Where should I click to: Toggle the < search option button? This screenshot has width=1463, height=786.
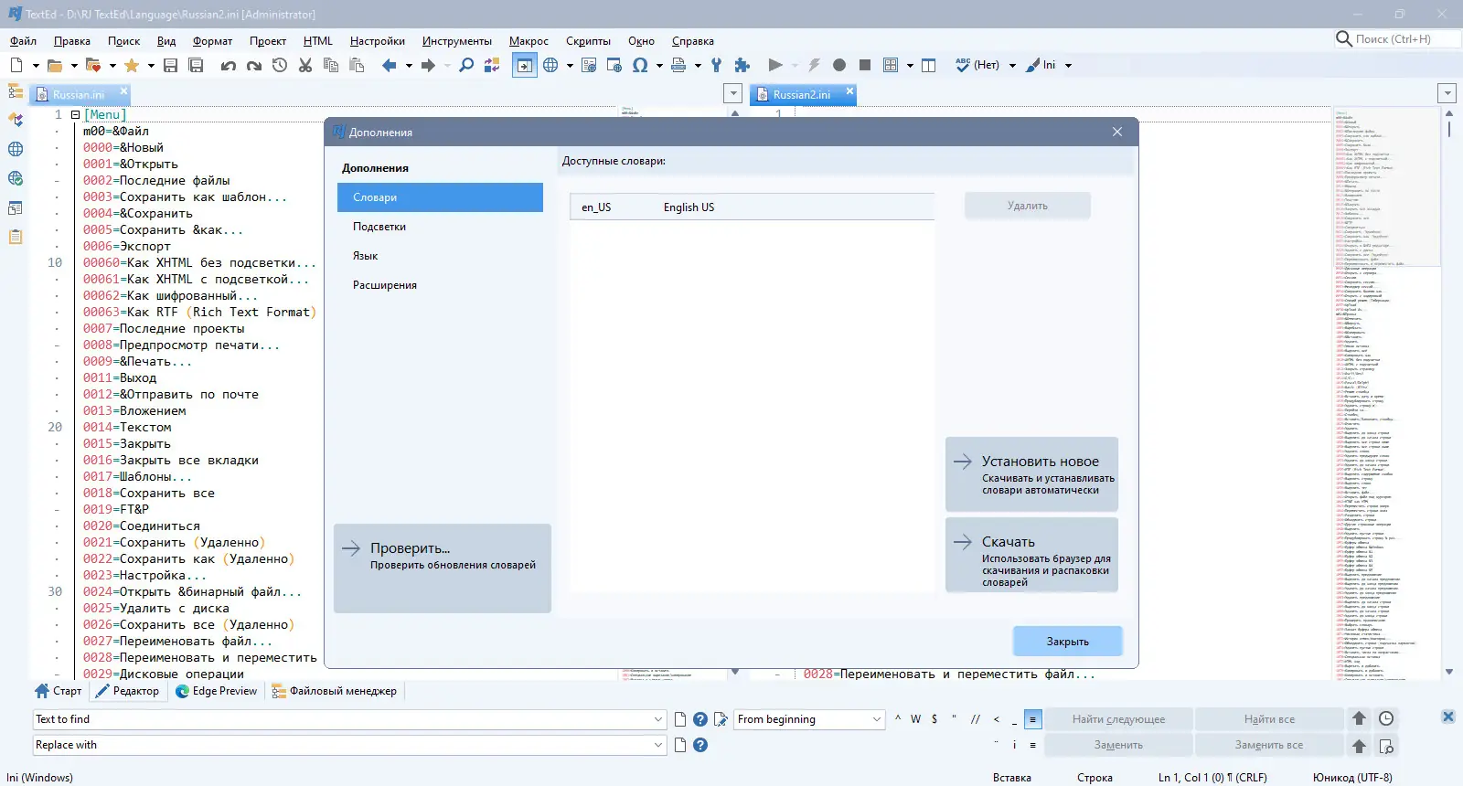click(x=996, y=719)
